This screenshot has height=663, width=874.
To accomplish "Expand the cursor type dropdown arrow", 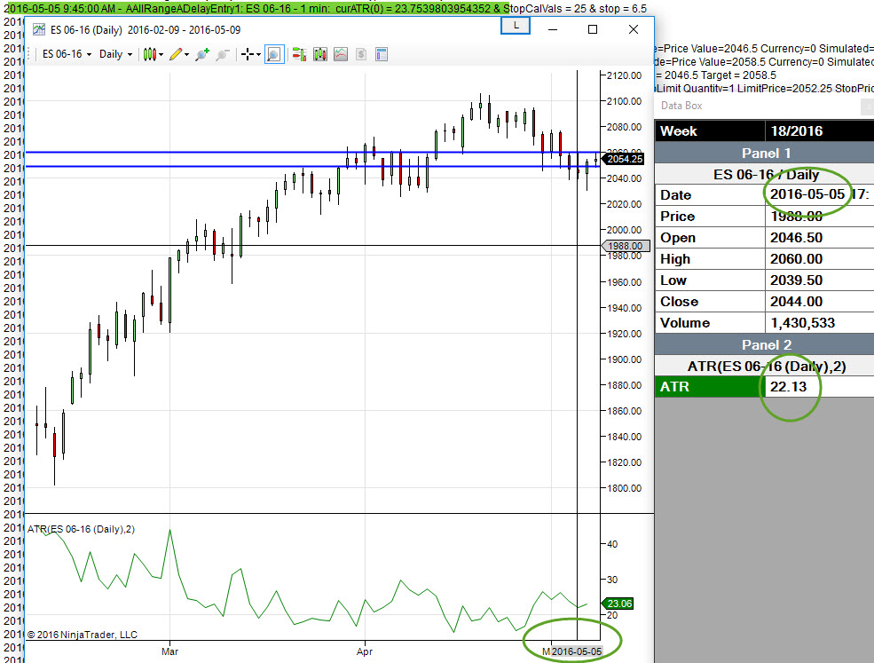I will (x=258, y=54).
